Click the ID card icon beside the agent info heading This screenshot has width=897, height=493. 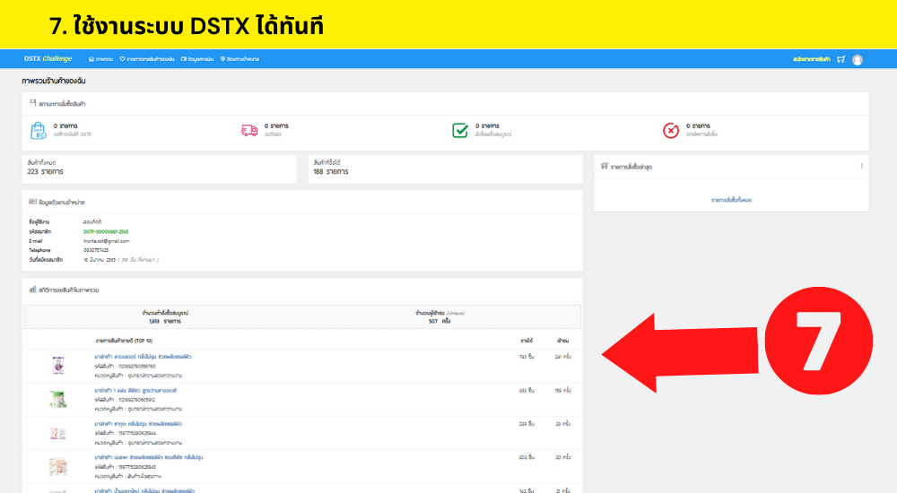[32, 202]
